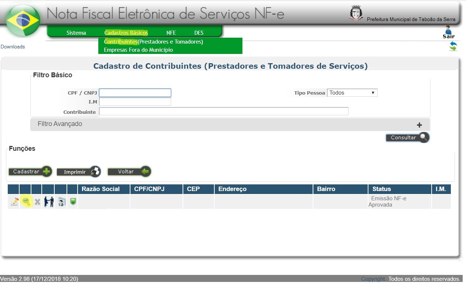466x286 pixels.
Task: Open the Sistema menu
Action: (x=76, y=33)
